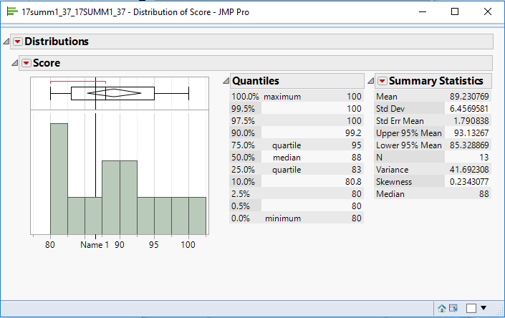Collapse the Score outline disclosure triangle
The height and width of the screenshot is (318, 505).
[x=14, y=63]
